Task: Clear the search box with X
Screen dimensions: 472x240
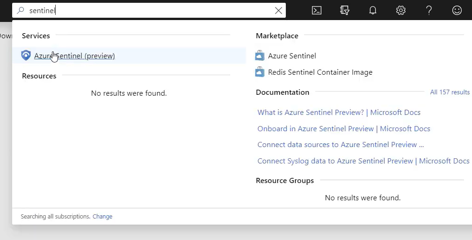Action: (278, 11)
